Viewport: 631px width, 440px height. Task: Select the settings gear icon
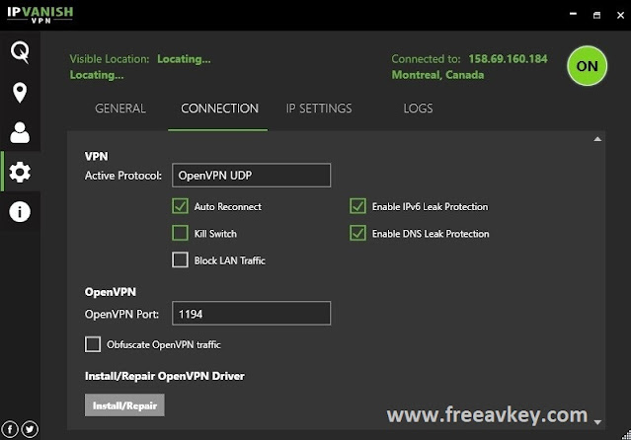(20, 172)
